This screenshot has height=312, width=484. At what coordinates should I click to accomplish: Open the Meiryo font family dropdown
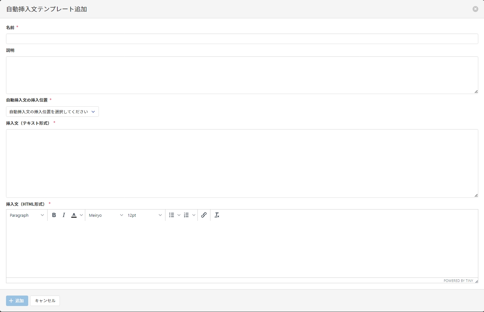tap(106, 215)
